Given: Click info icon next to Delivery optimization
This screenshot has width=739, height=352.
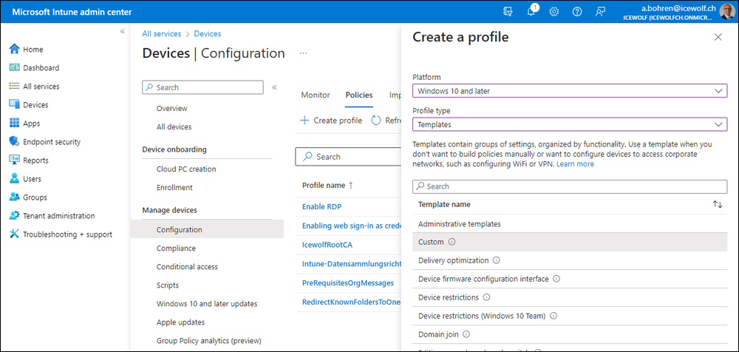Looking at the screenshot, I should [497, 260].
